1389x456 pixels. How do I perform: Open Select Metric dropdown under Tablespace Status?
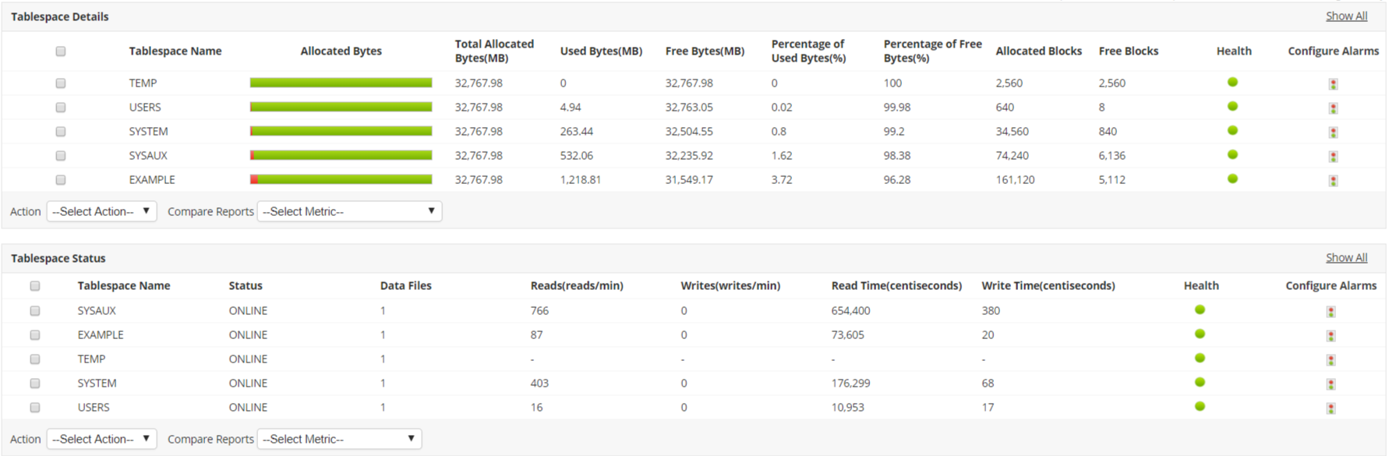pyautogui.click(x=339, y=439)
